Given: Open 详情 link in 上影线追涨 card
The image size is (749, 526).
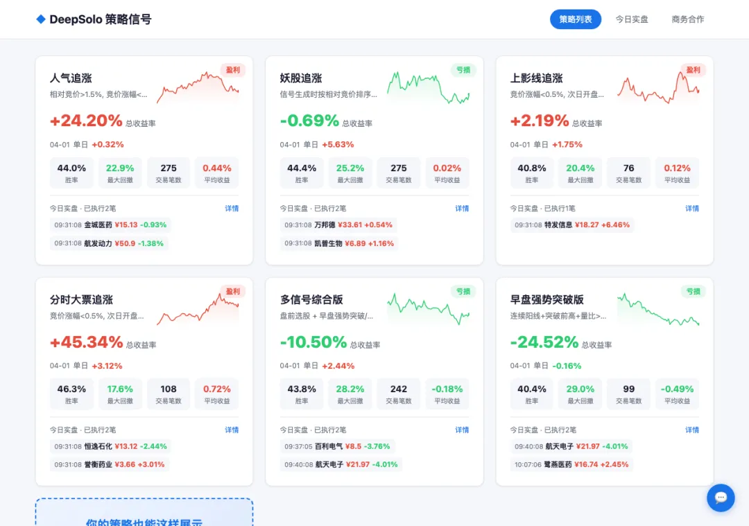Looking at the screenshot, I should point(692,208).
